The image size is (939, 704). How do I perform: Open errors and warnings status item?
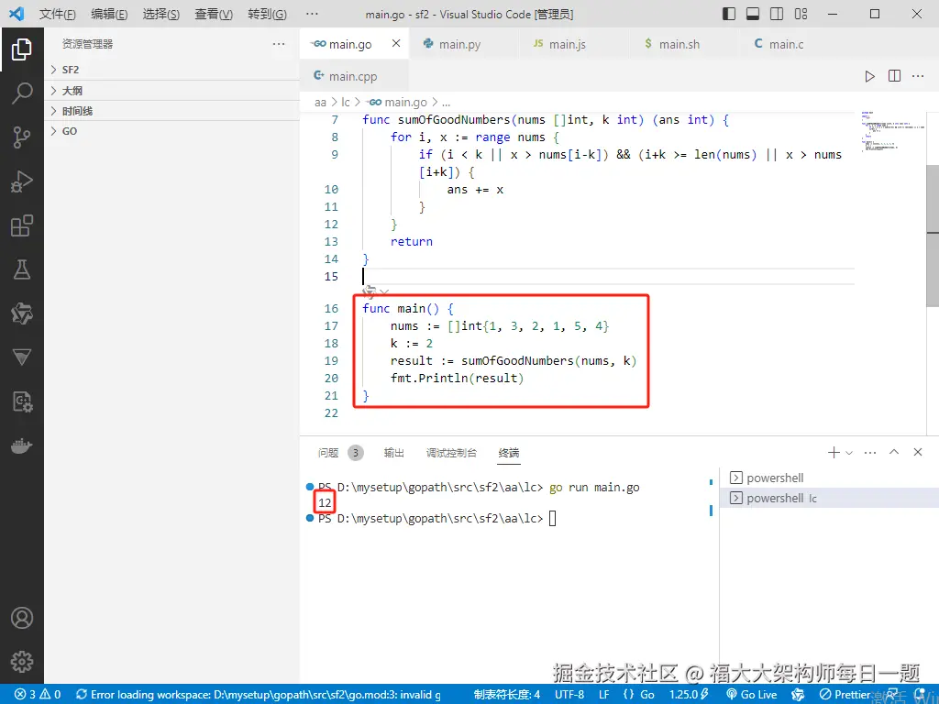[38, 695]
